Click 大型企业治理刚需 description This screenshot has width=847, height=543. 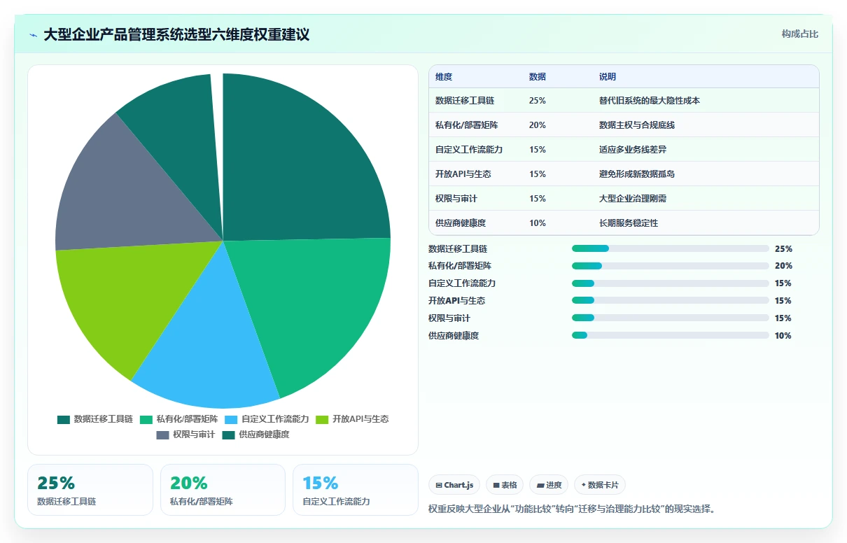[x=633, y=199]
